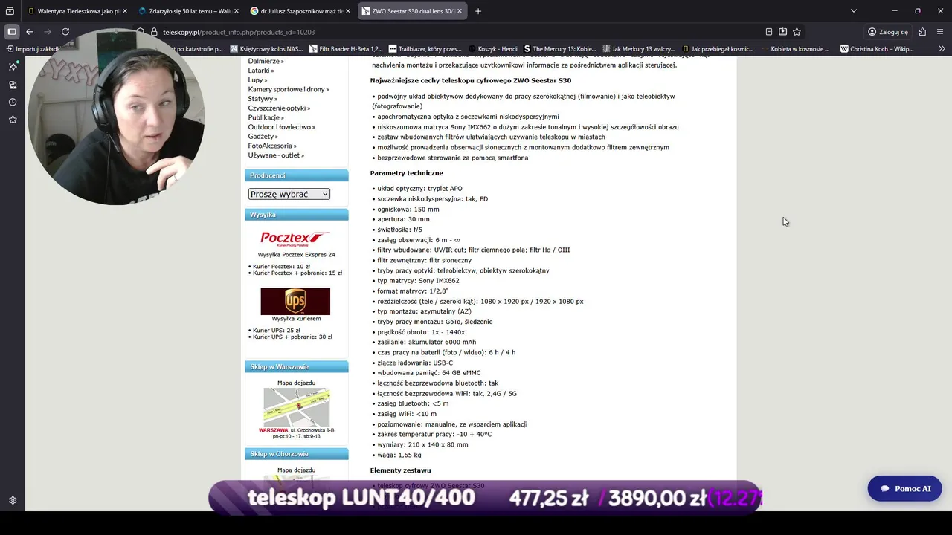Click the text 'złącze ładowania: USB-C'
Viewport: 952px width, 535px height.
tap(415, 363)
